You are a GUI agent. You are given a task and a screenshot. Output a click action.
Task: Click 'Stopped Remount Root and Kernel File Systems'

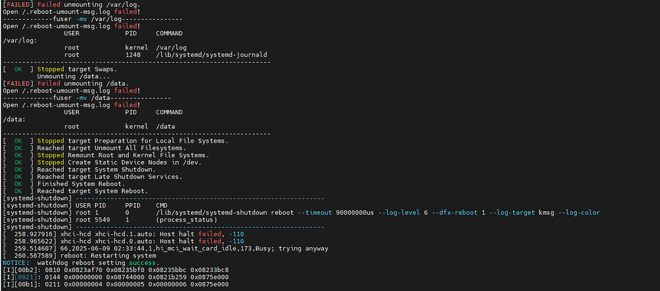pos(122,155)
